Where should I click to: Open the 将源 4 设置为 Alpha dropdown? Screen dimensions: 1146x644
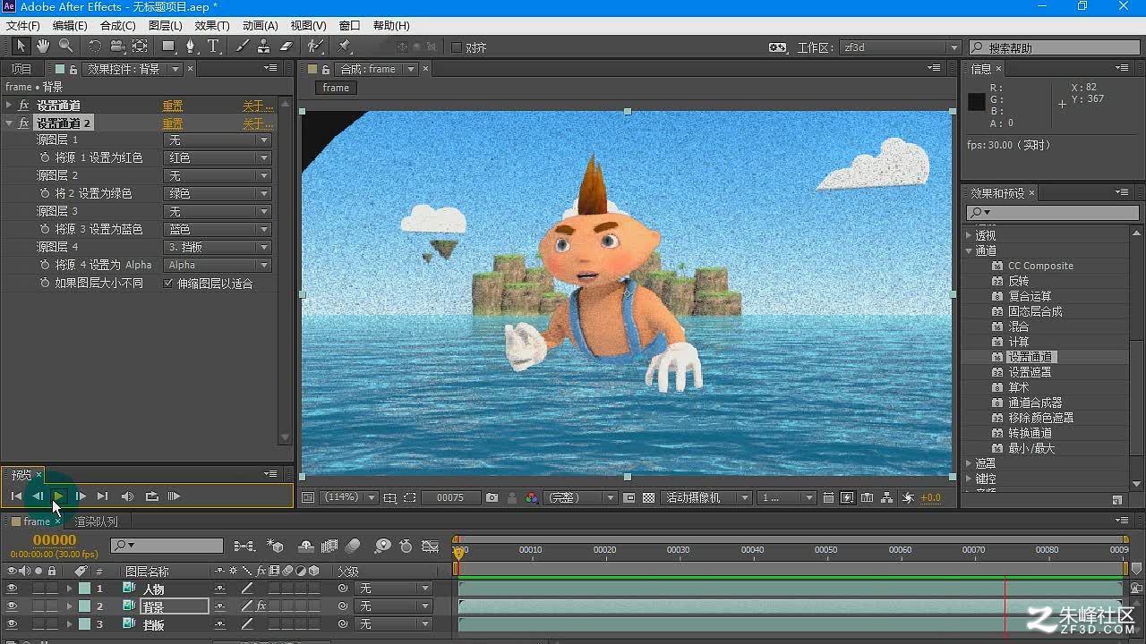217,265
